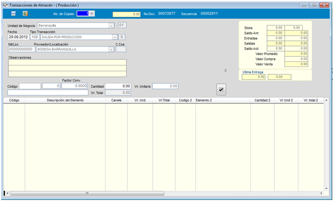Click the grid's vertical scroll down arrow
The height and width of the screenshot is (201, 334).
326,188
